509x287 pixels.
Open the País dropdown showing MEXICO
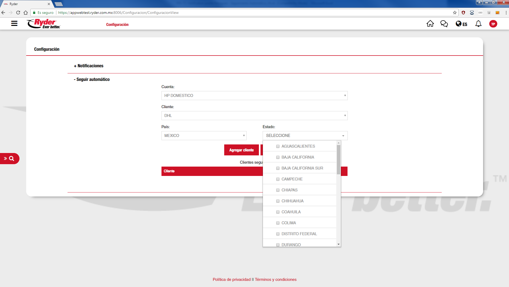click(x=204, y=136)
